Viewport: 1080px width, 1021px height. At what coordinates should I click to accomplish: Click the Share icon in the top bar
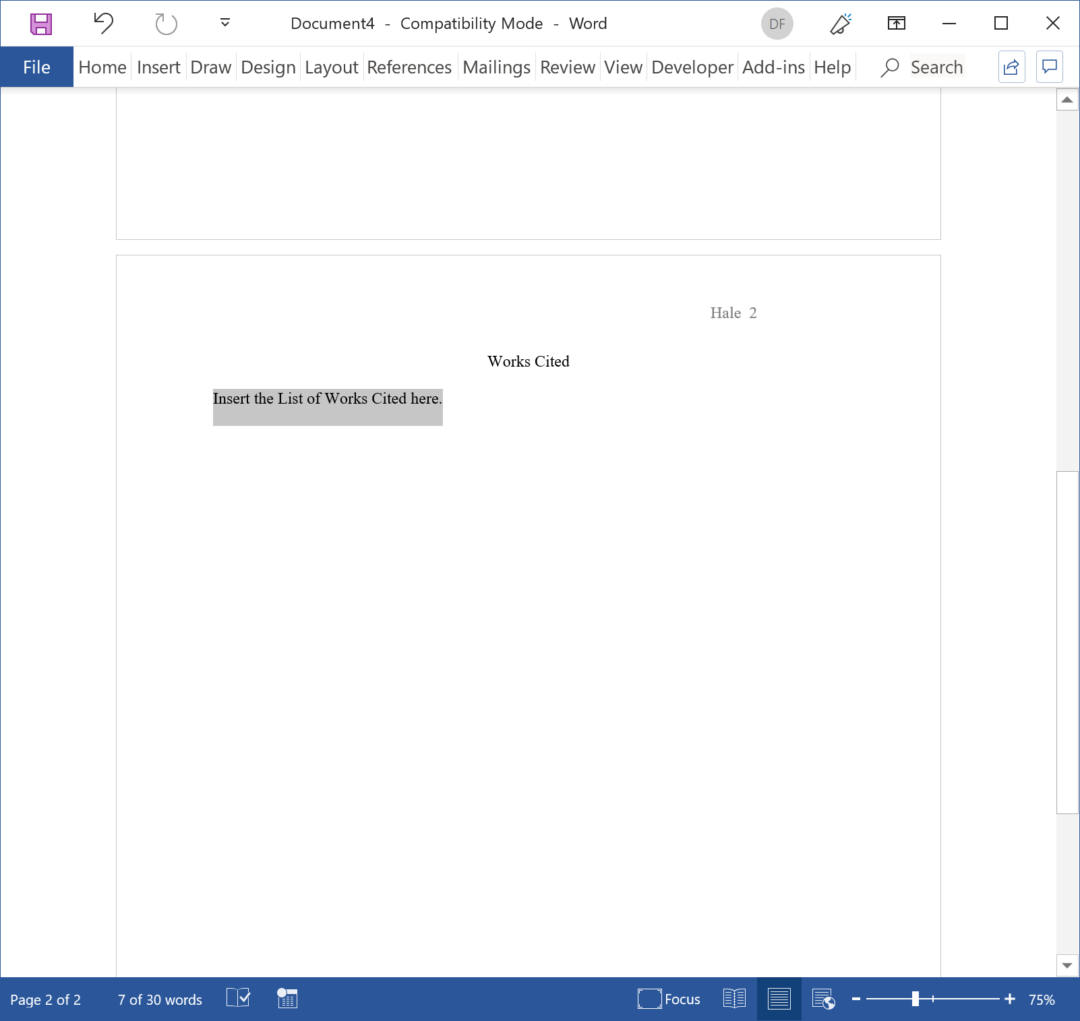tap(1011, 67)
